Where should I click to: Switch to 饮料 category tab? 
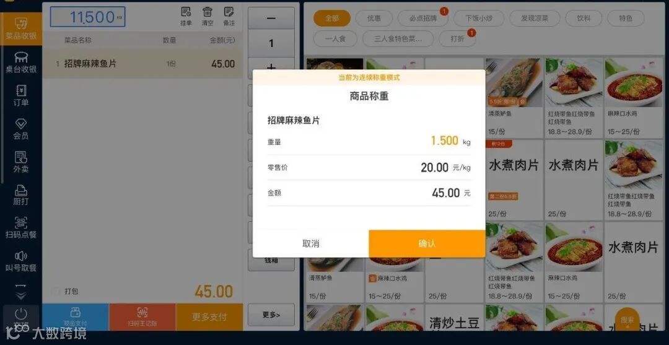[584, 19]
